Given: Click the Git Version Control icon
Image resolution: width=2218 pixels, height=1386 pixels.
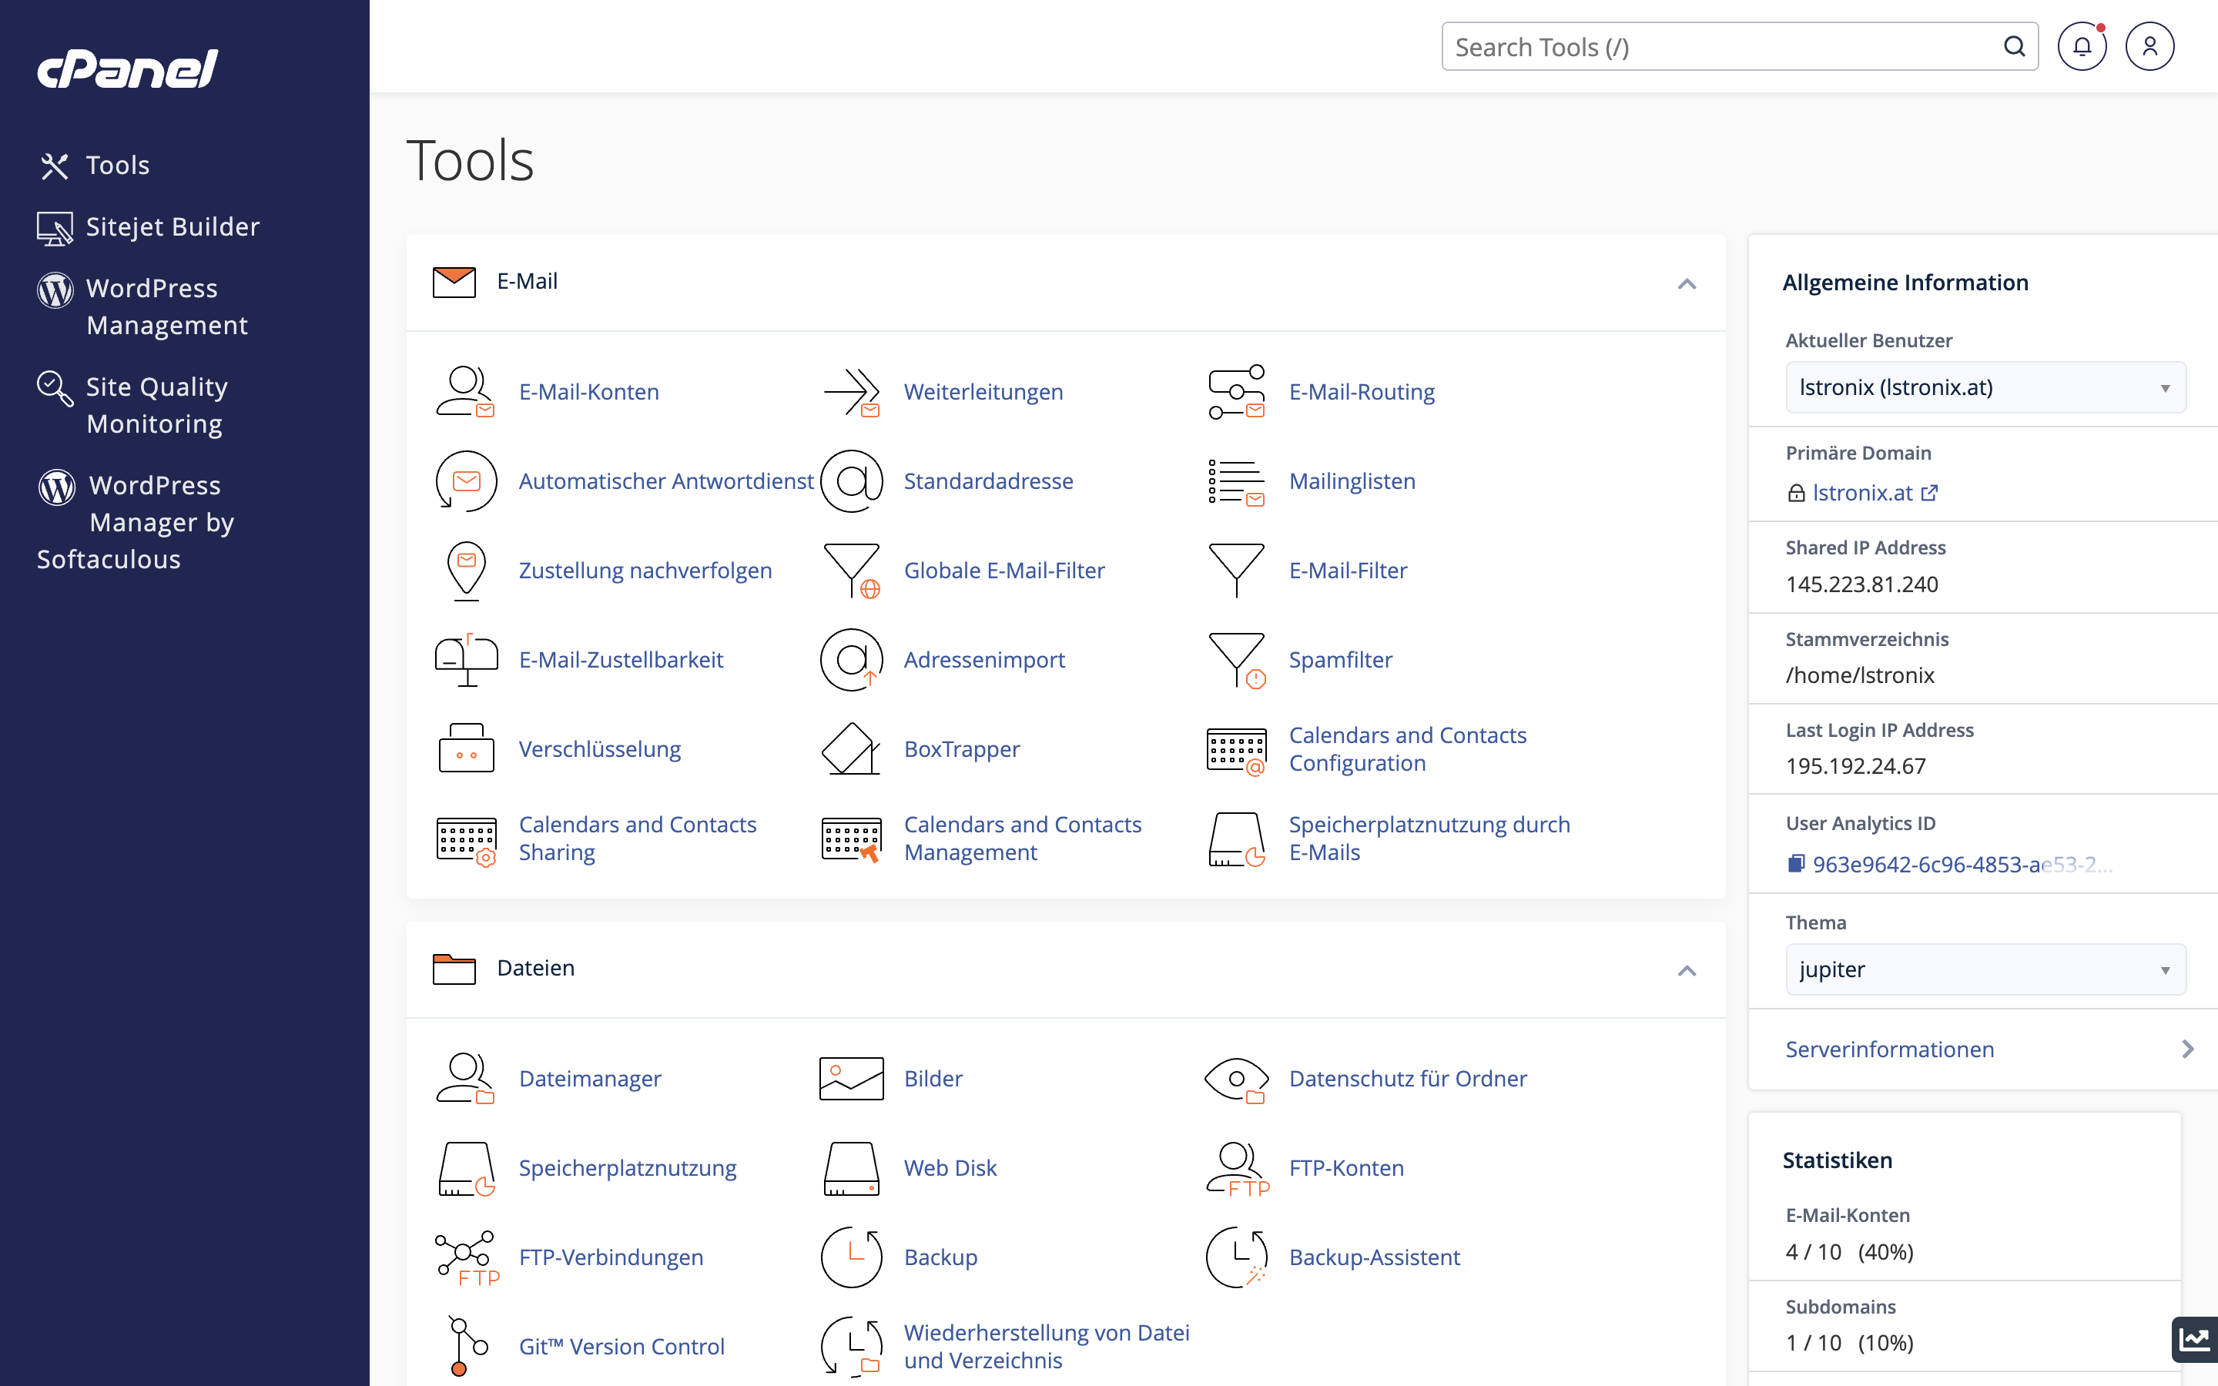Looking at the screenshot, I should tap(466, 1346).
